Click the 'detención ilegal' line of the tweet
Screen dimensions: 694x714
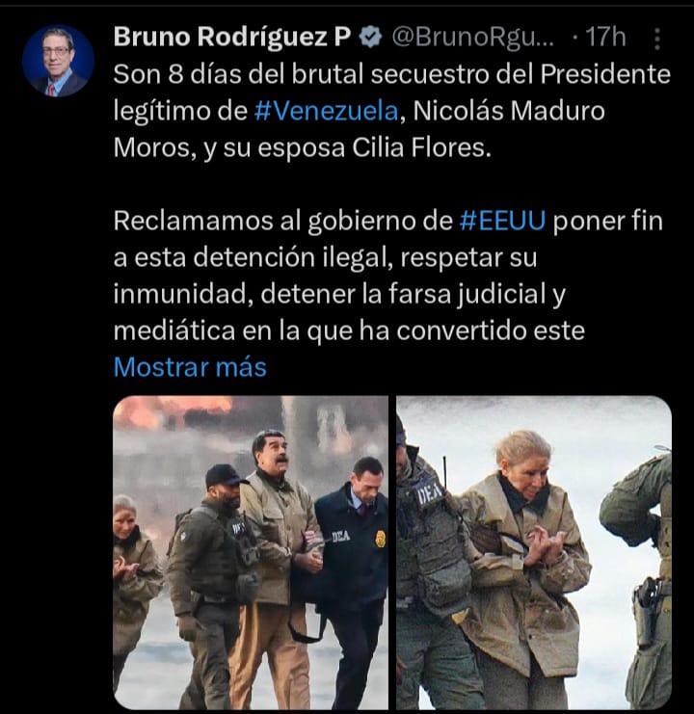325,257
